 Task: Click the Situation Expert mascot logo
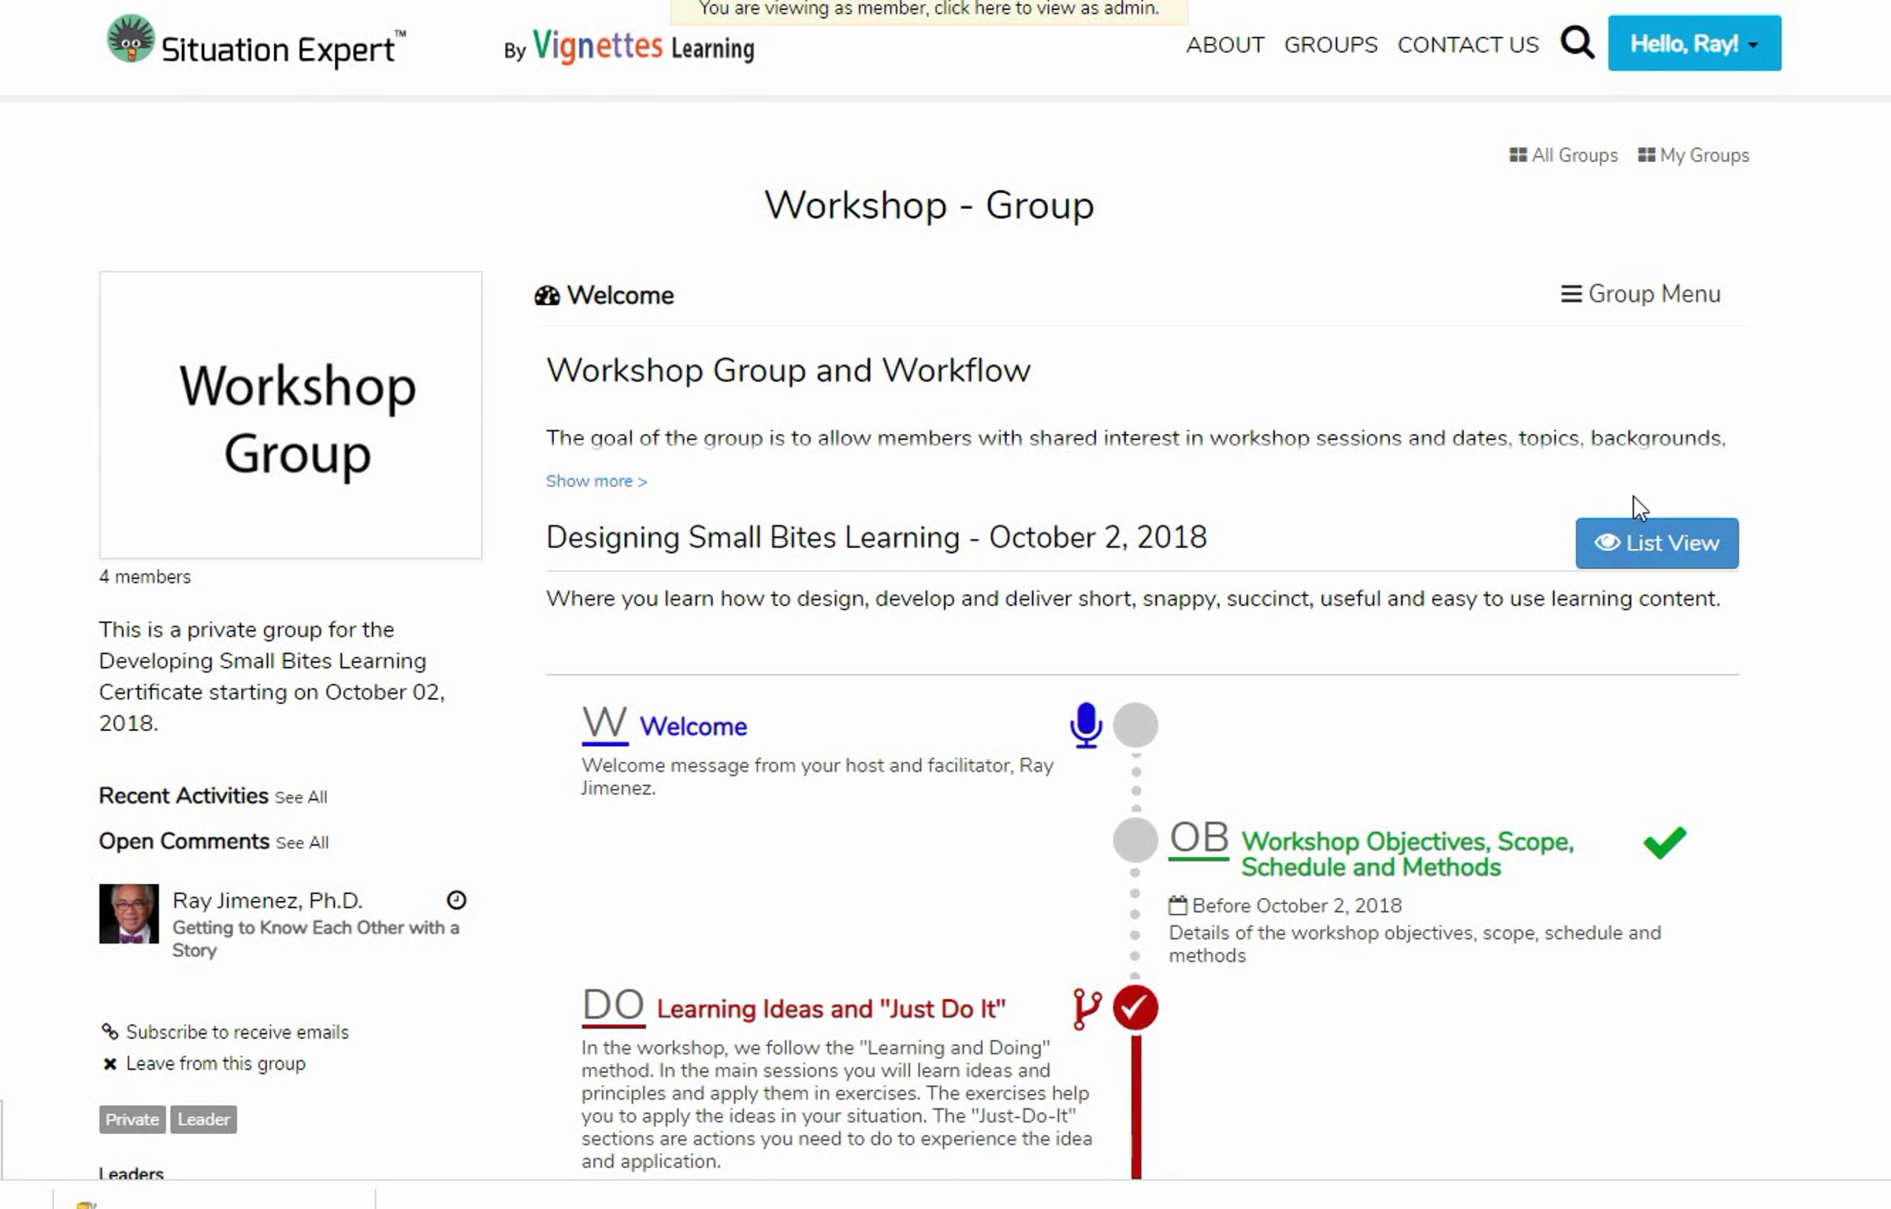pyautogui.click(x=130, y=39)
